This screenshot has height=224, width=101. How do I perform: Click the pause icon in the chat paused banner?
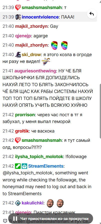(15, 218)
